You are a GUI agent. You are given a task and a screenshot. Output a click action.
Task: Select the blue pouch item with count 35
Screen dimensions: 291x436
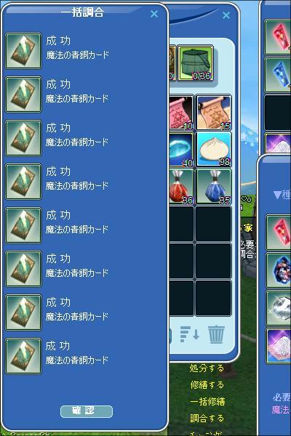coord(214,187)
